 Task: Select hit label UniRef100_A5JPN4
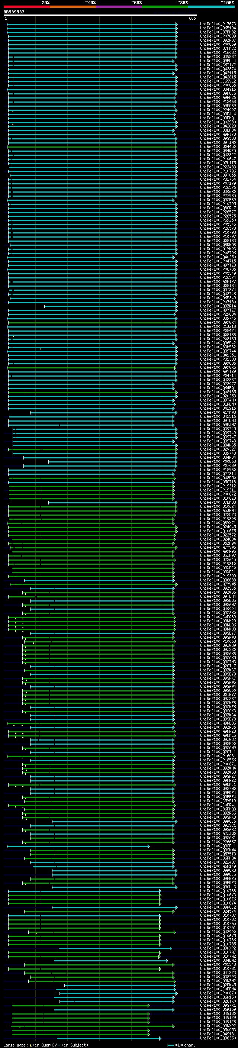pos(218,510)
